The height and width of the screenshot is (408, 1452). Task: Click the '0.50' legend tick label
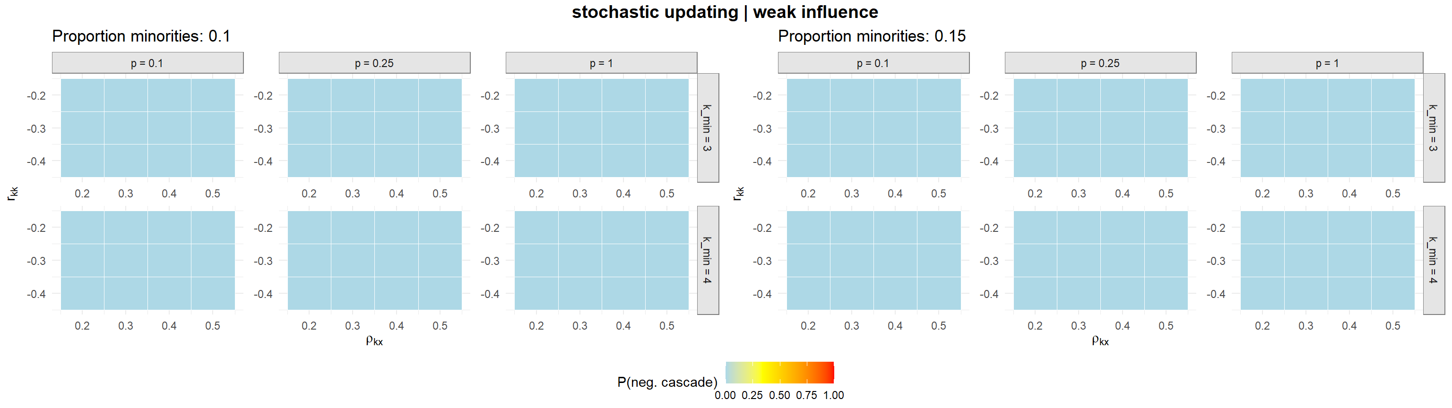click(779, 396)
